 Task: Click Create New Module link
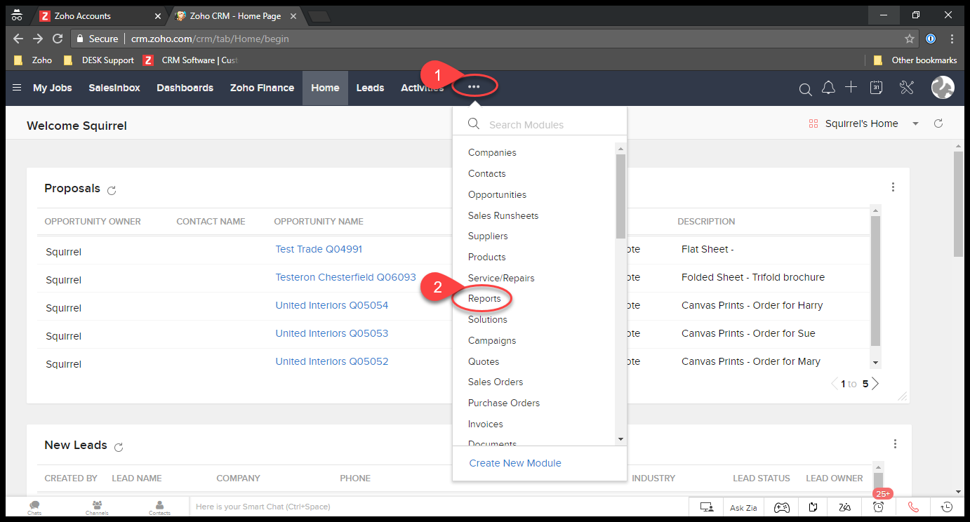515,463
